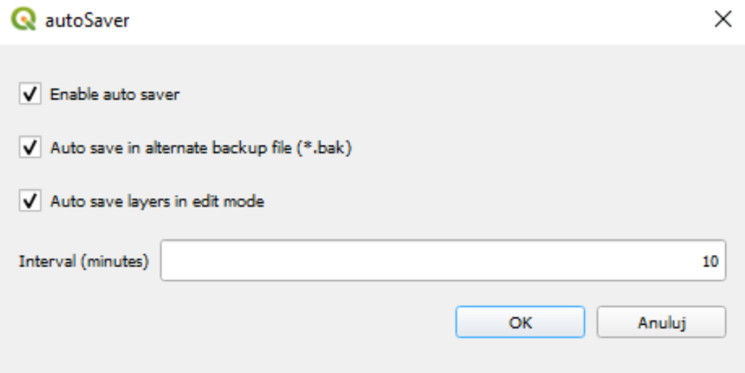The height and width of the screenshot is (373, 745).
Task: Click the autoSaver window title text
Action: (x=87, y=20)
